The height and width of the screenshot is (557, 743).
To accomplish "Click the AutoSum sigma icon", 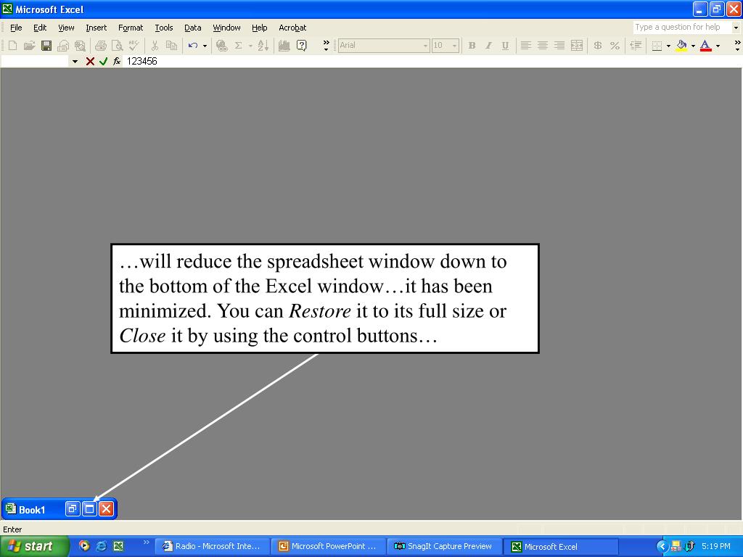I will pyautogui.click(x=238, y=46).
